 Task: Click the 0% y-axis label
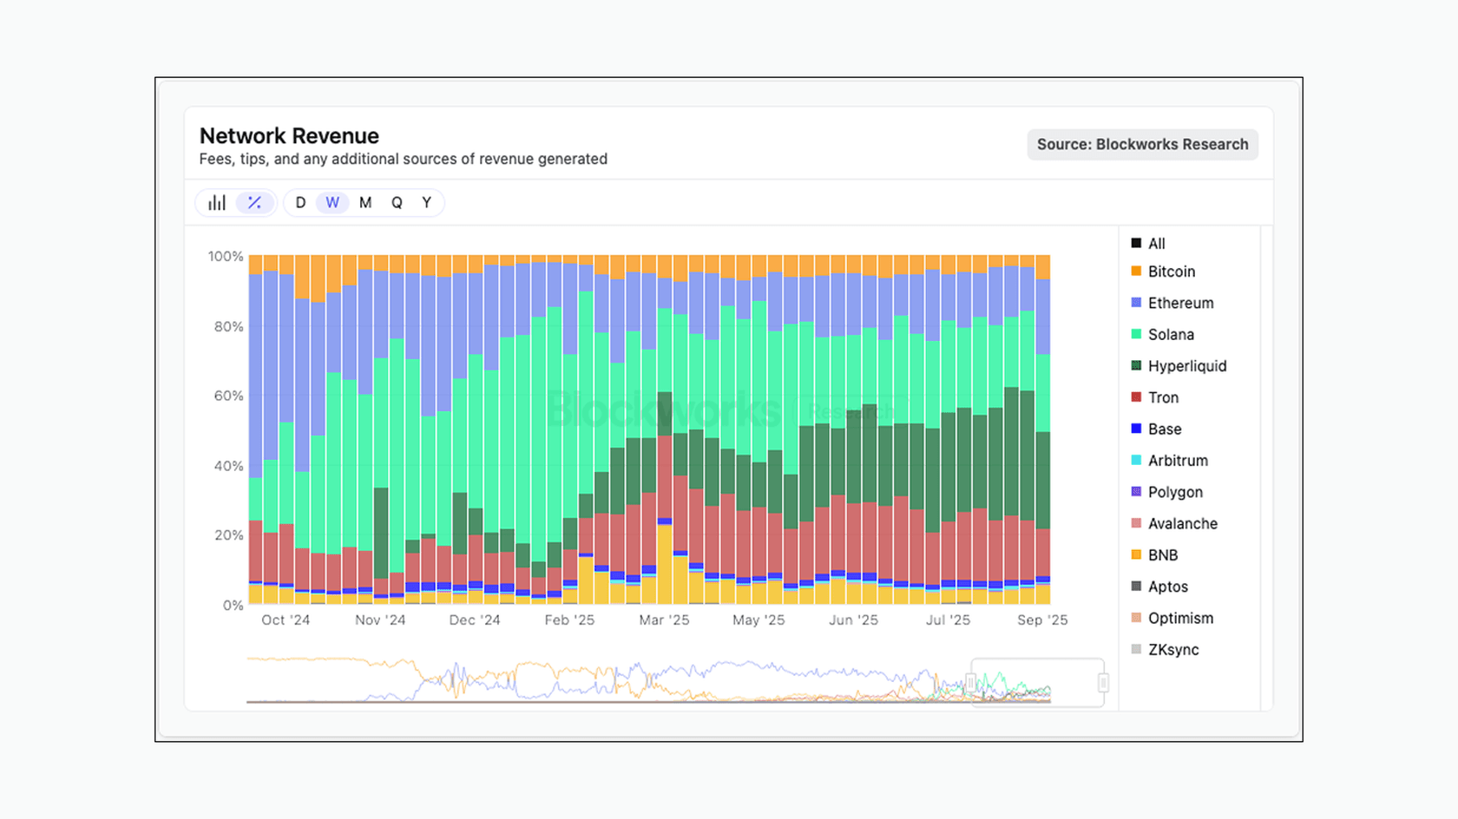click(233, 606)
